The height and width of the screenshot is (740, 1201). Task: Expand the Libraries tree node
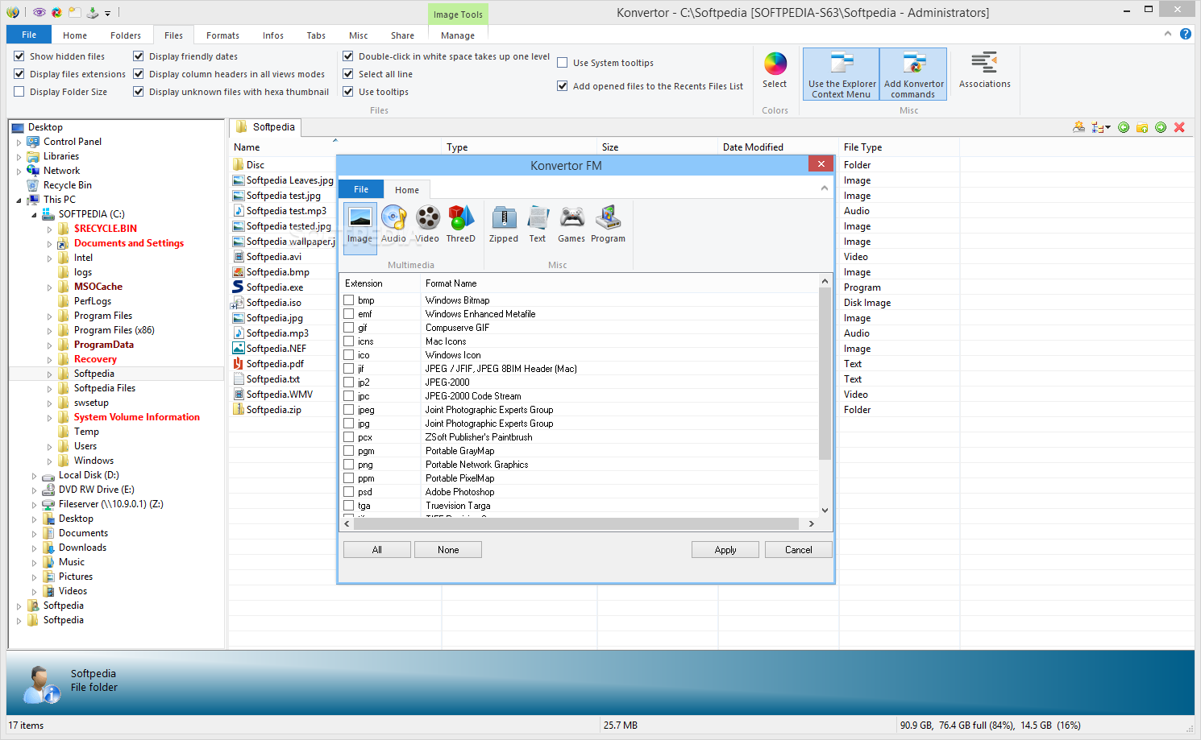(x=19, y=157)
